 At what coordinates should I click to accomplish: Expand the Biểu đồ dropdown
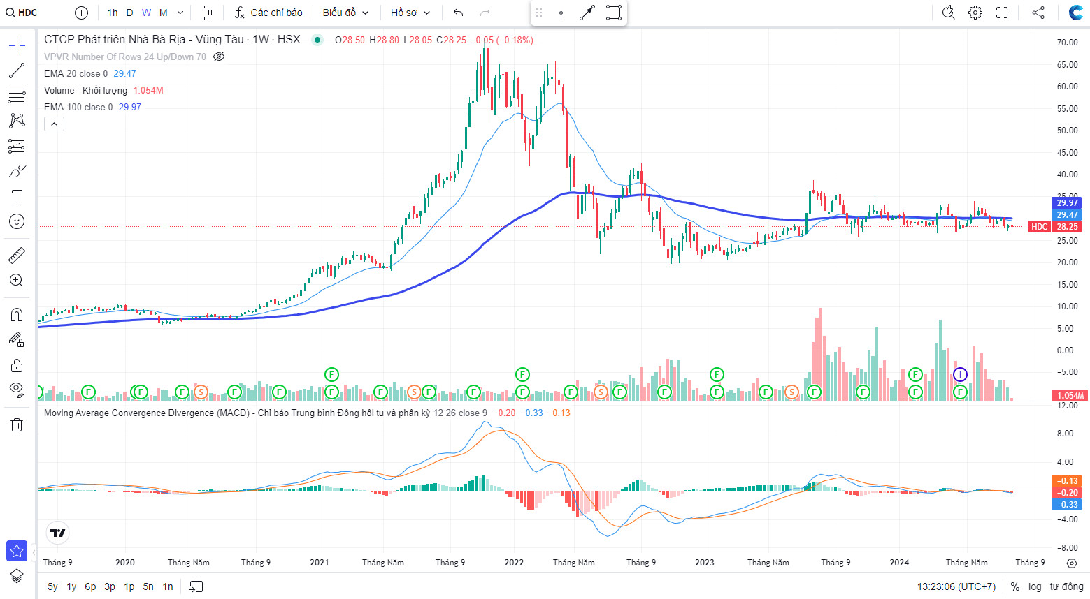(x=345, y=13)
